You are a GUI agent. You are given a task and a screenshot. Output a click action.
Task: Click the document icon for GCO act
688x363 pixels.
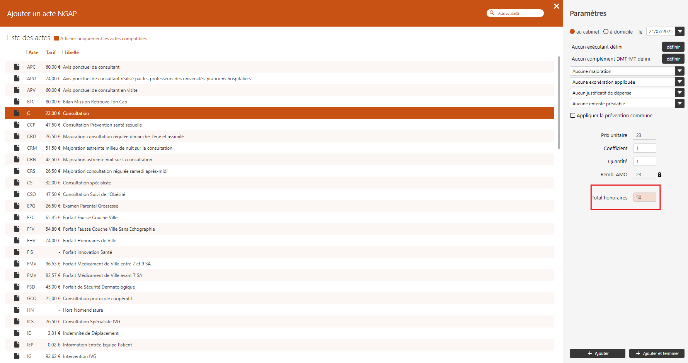(17, 298)
